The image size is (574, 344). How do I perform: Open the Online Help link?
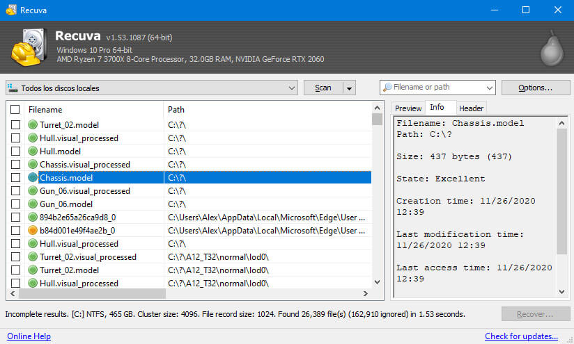tap(29, 336)
